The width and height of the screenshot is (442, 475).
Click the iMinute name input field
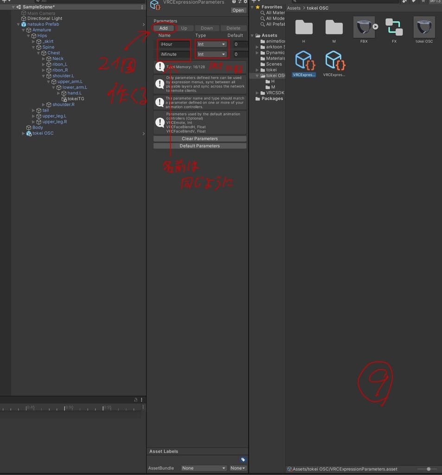pos(174,54)
